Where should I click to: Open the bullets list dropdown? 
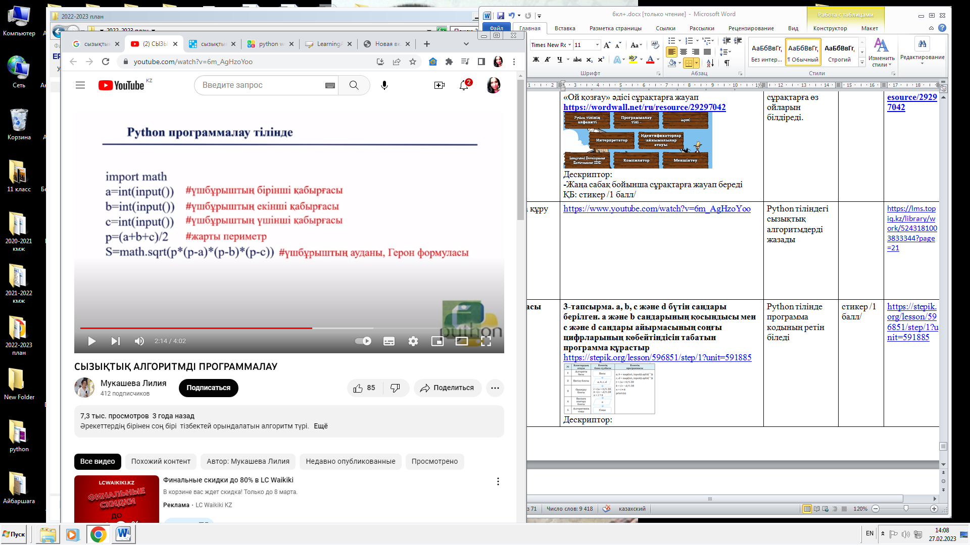[x=680, y=41]
